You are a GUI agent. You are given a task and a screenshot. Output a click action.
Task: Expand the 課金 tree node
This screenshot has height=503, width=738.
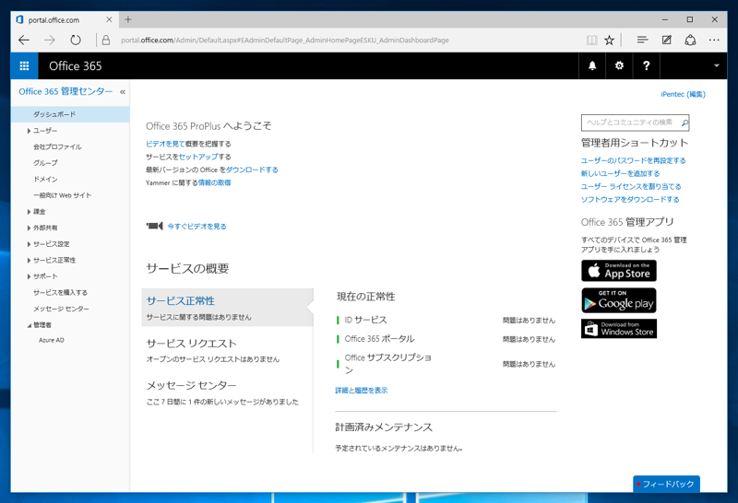[29, 212]
